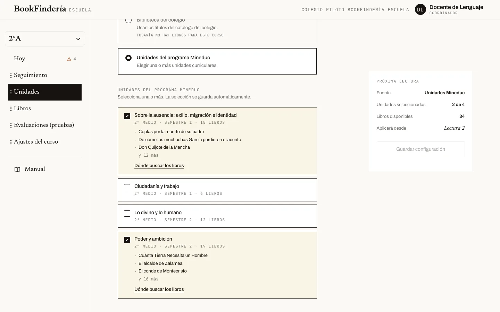Click Colegio Piloto BookFindería Escuela label
Viewport: 500px width, 312px height.
tap(355, 10)
